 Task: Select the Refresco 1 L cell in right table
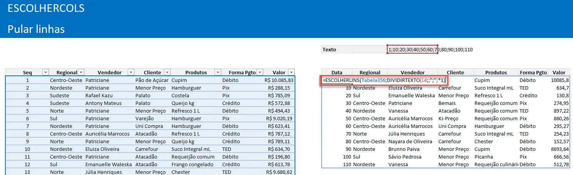click(496, 96)
